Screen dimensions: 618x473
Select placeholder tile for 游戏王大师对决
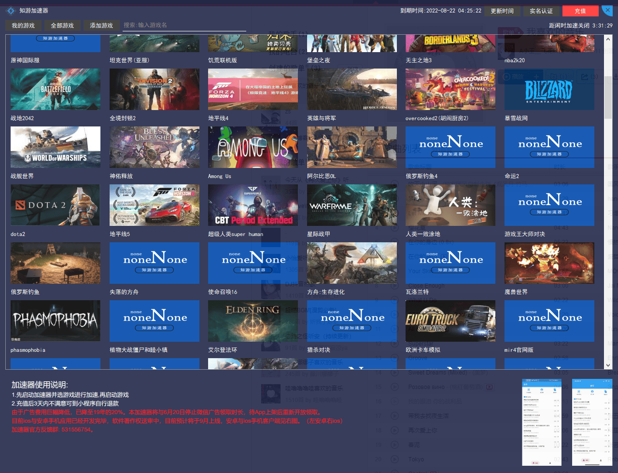[x=549, y=205]
